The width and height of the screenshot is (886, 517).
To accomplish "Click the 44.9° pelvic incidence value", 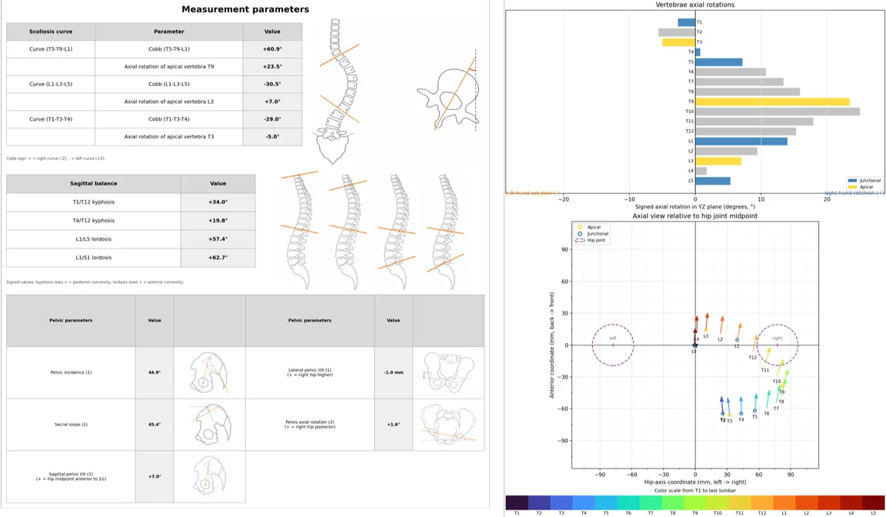I will click(x=155, y=372).
